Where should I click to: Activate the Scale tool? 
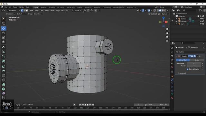4,37
